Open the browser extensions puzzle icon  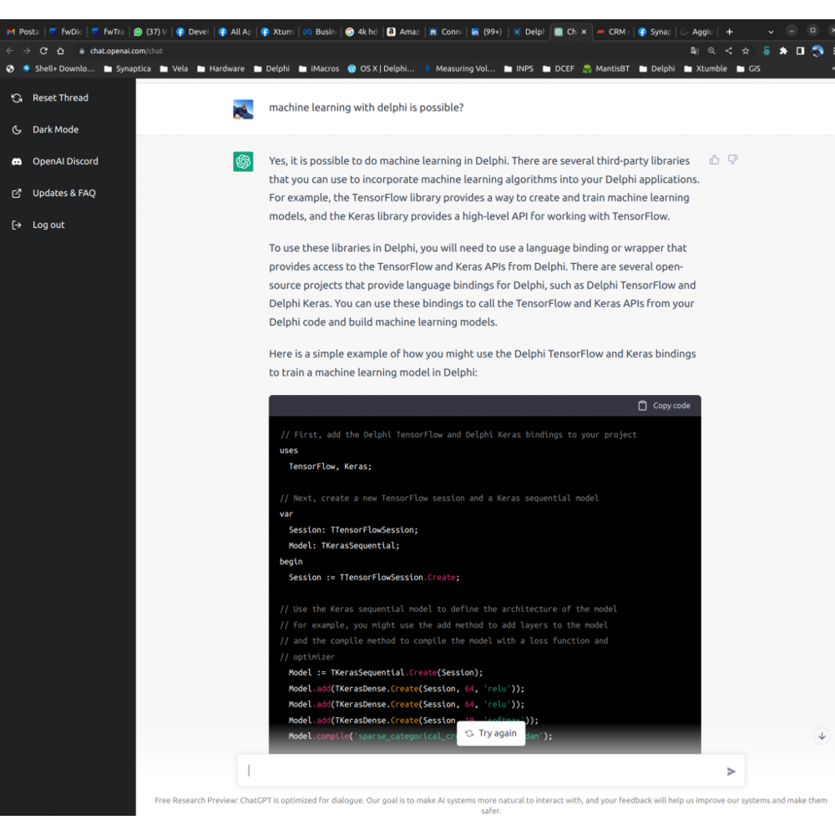pyautogui.click(x=783, y=51)
